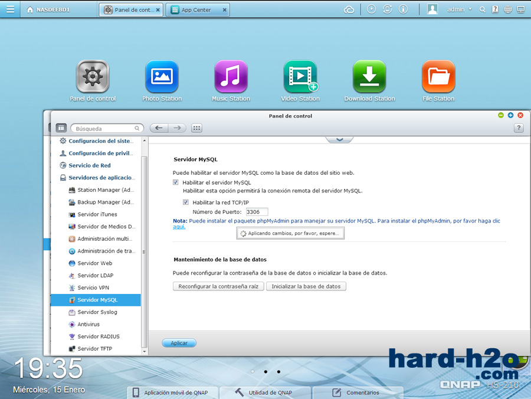Open external devices icon in top bar
Screen dimensions: 531x399
(x=388, y=9)
